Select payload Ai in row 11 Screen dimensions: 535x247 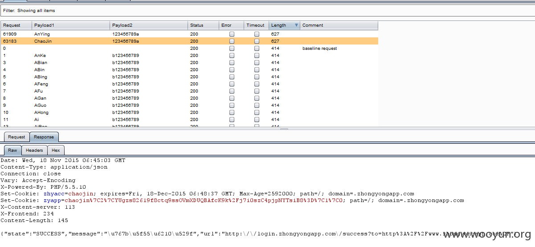click(x=36, y=120)
